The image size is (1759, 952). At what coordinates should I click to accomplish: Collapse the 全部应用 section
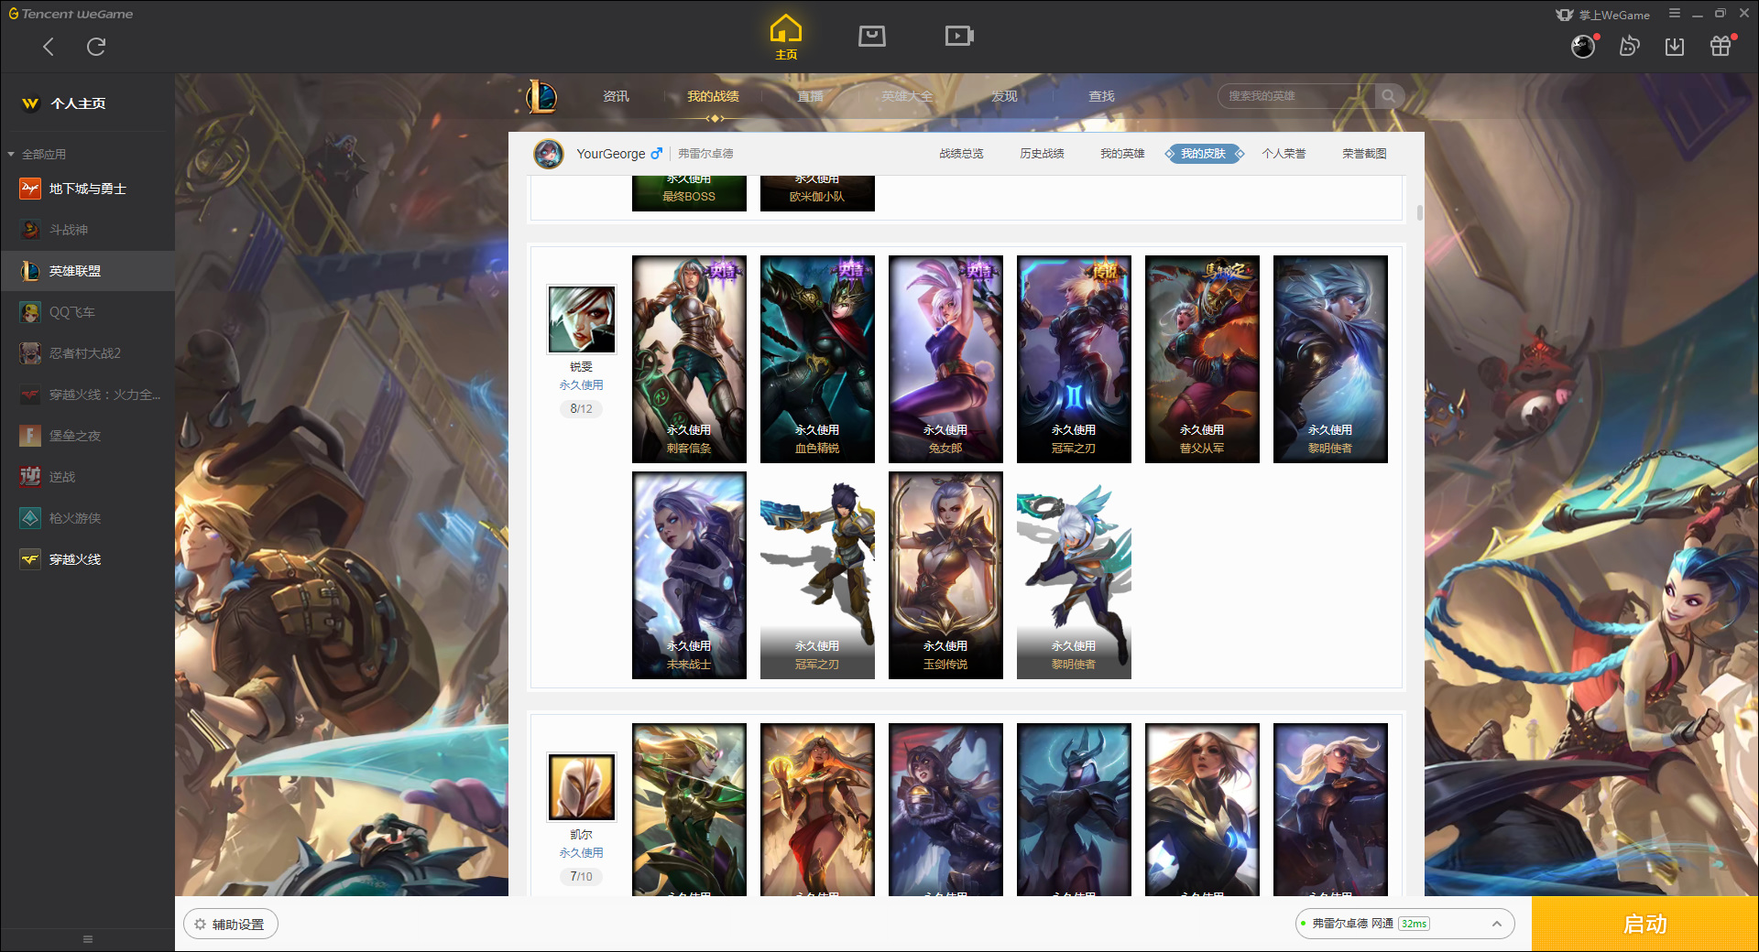pyautogui.click(x=37, y=154)
